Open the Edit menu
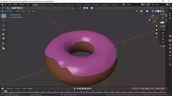 click(10, 5)
